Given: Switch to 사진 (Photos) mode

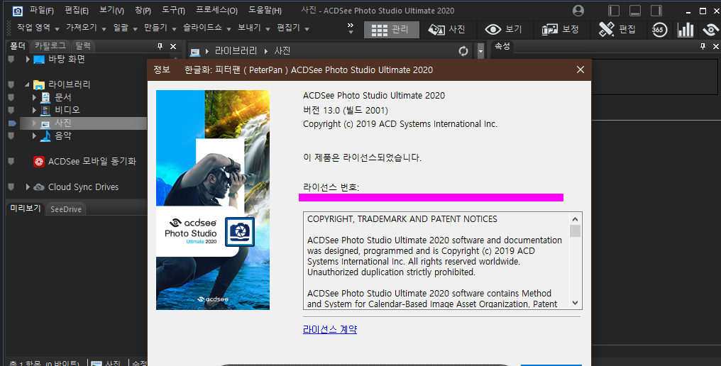Looking at the screenshot, I should [447, 30].
